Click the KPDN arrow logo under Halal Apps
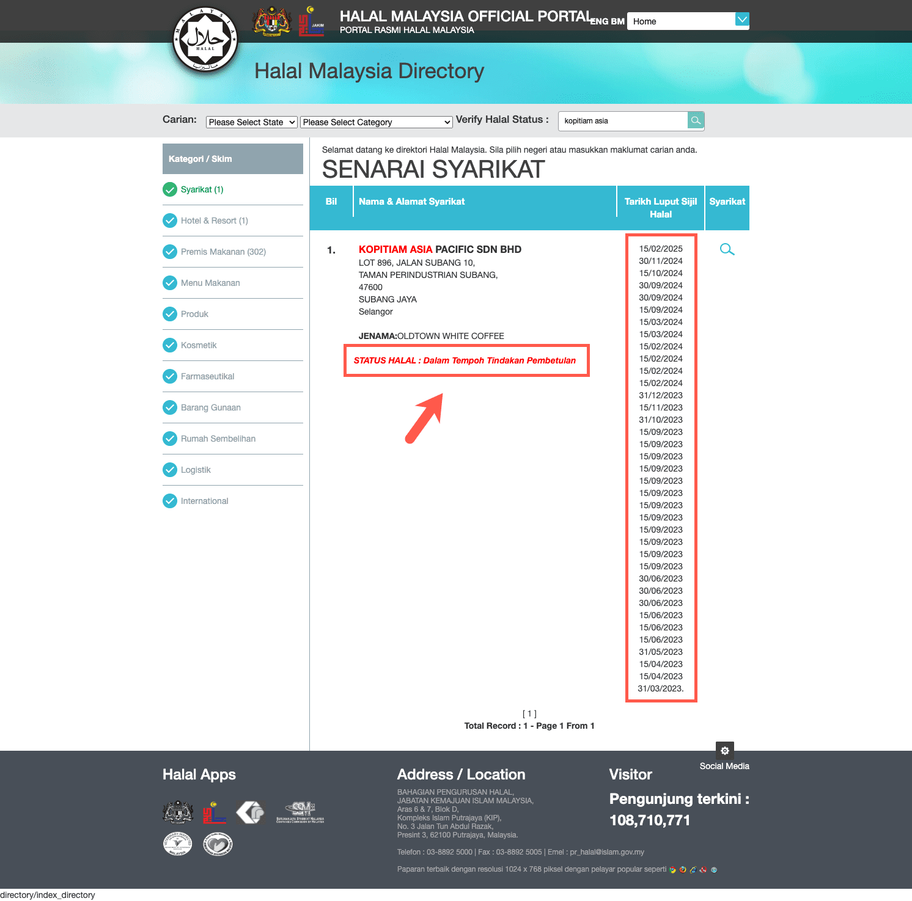Image resolution: width=912 pixels, height=901 pixels. [251, 812]
